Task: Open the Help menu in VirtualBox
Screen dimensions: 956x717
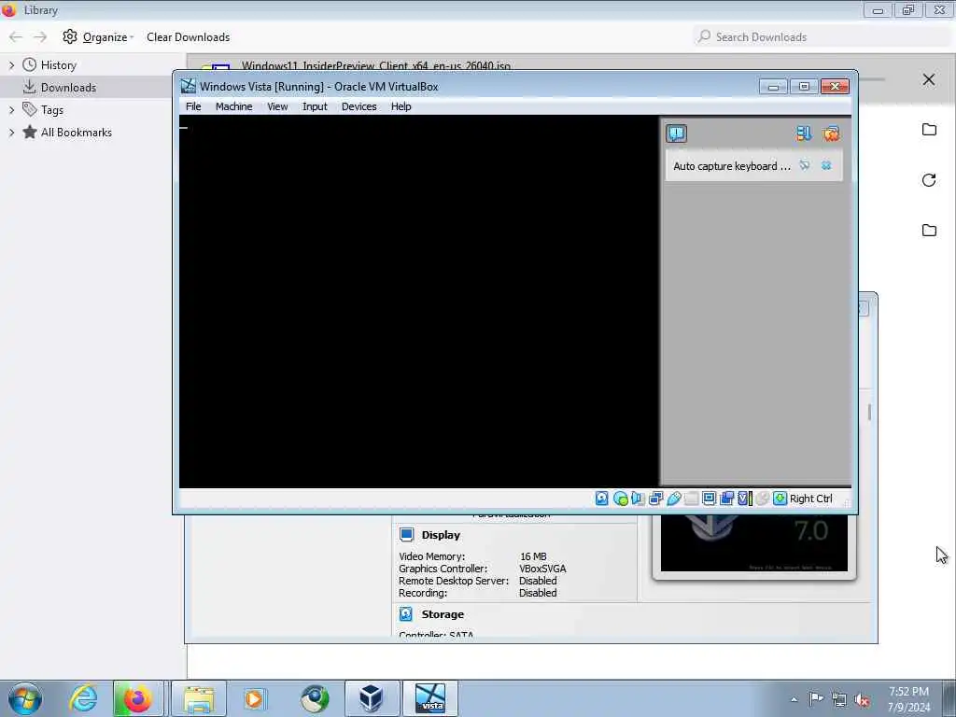Action: (x=401, y=106)
